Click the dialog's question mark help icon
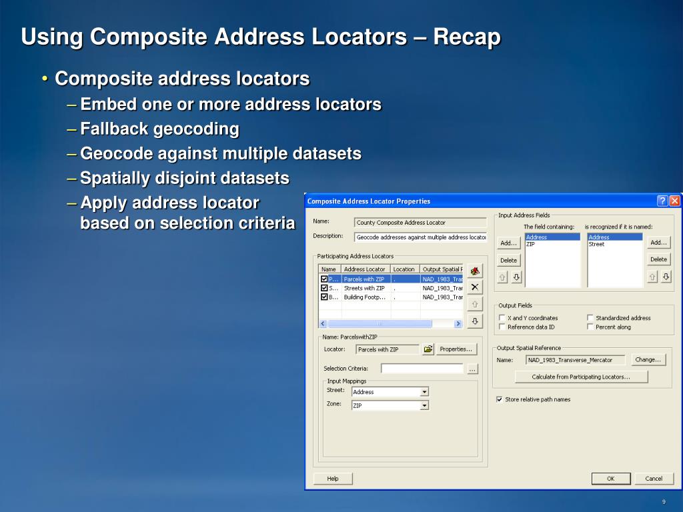 click(662, 201)
